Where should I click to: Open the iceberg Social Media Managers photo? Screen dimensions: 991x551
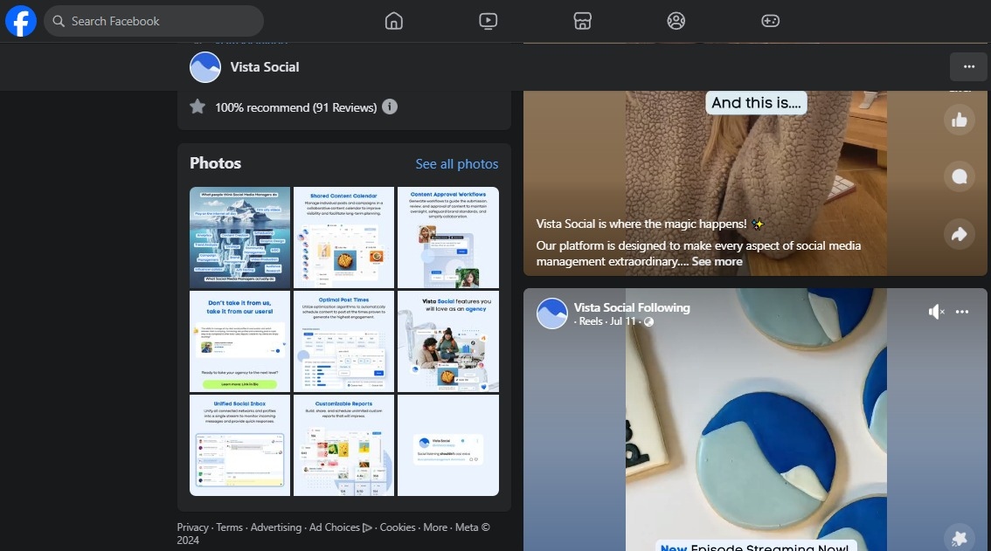tap(239, 238)
